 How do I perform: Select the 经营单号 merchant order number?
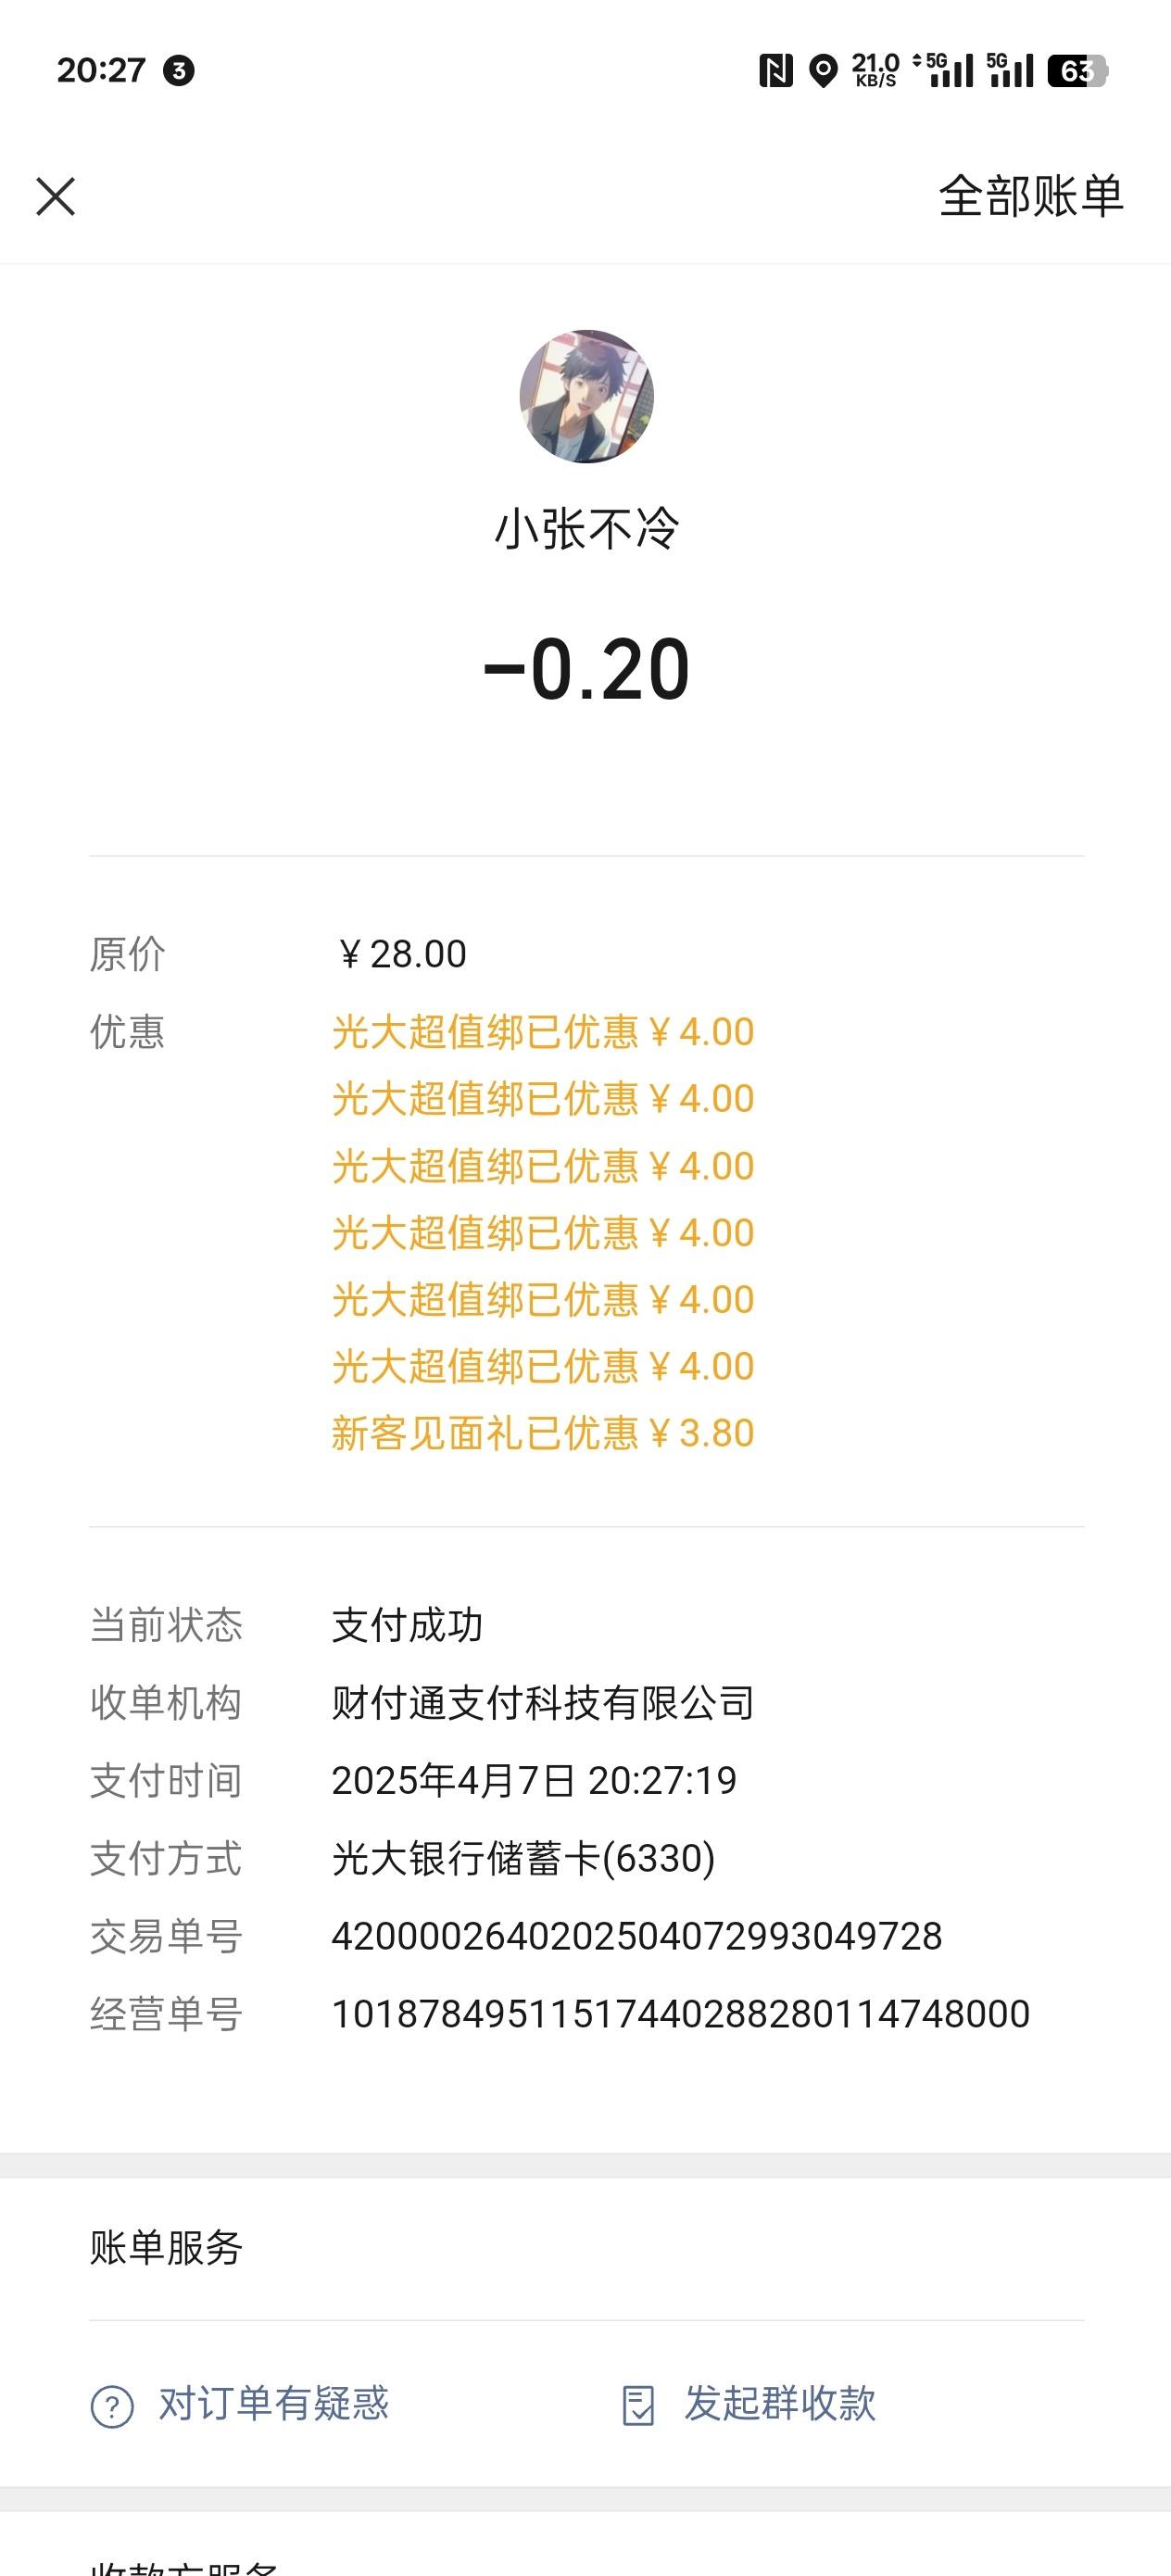click(680, 2015)
